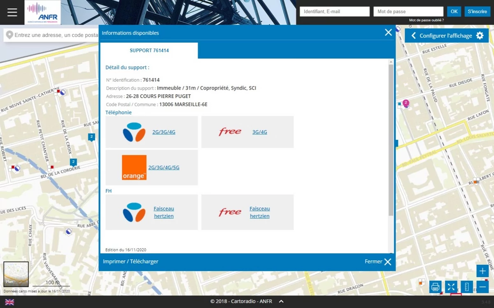Select the SUPPORT 761414 tab
The width and height of the screenshot is (494, 308).
(x=149, y=51)
